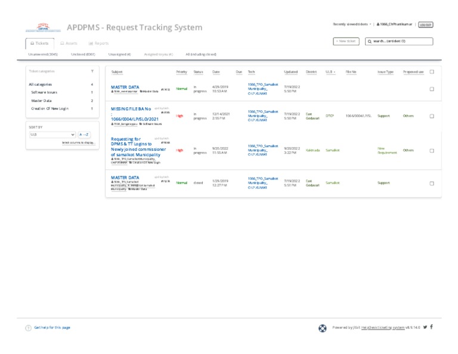This screenshot has height=354, width=458.
Task: Open the Facebook icon in footer
Action: [432, 327]
